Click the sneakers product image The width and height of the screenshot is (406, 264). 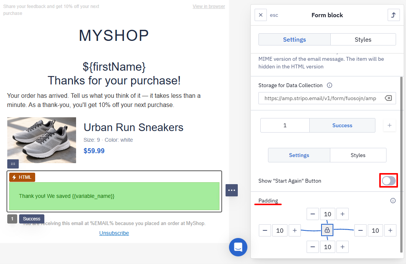pos(42,140)
